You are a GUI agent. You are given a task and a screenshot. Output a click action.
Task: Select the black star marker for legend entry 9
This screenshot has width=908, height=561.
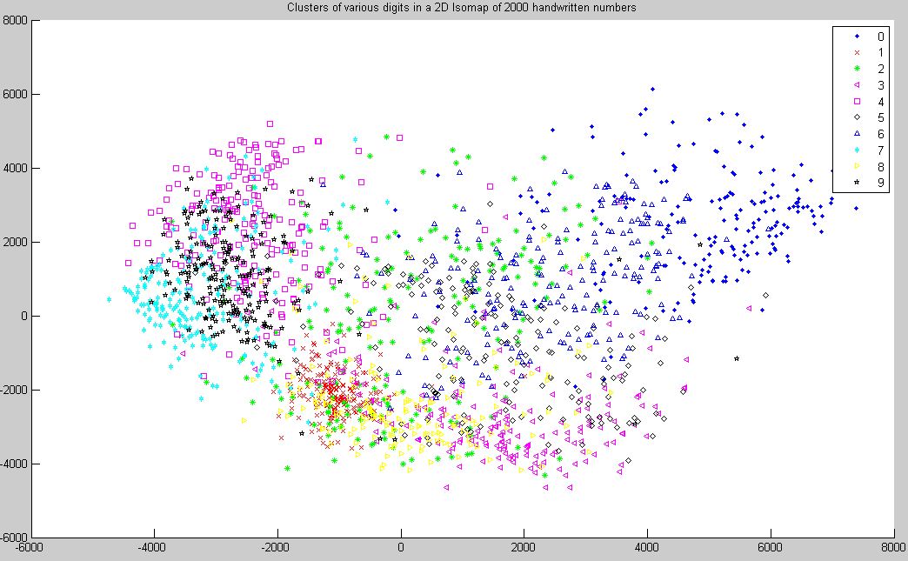(x=858, y=183)
